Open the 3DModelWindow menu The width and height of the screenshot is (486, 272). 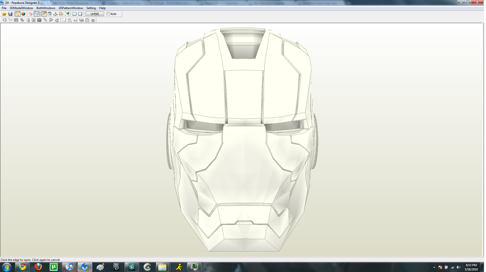point(21,8)
